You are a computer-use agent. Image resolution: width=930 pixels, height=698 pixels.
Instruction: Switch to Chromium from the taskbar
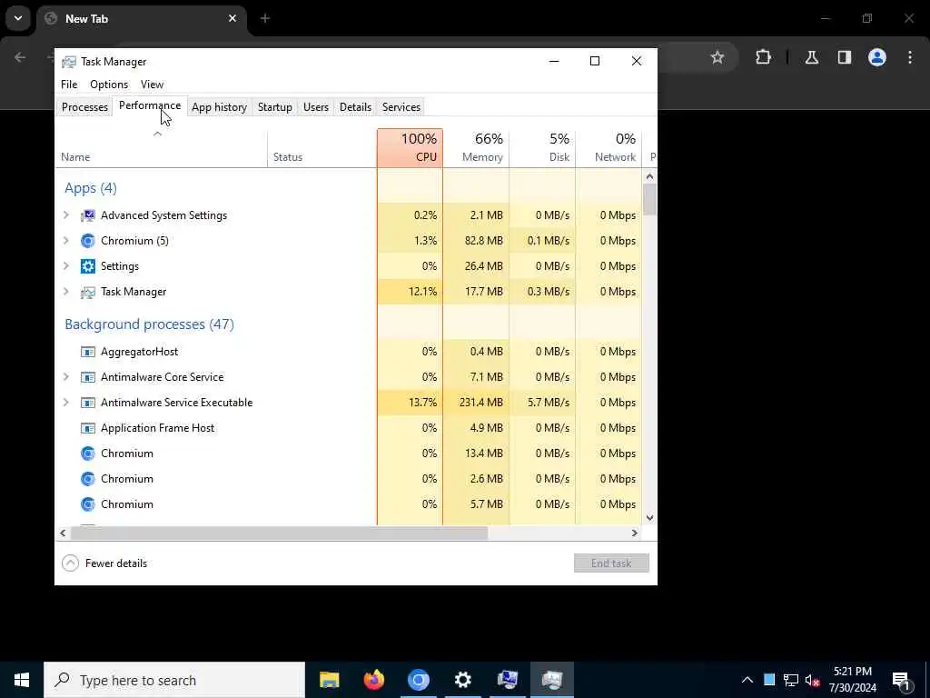coord(418,680)
